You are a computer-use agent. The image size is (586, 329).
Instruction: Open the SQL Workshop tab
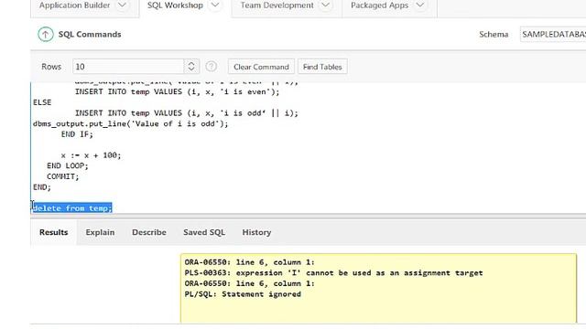tap(175, 5)
